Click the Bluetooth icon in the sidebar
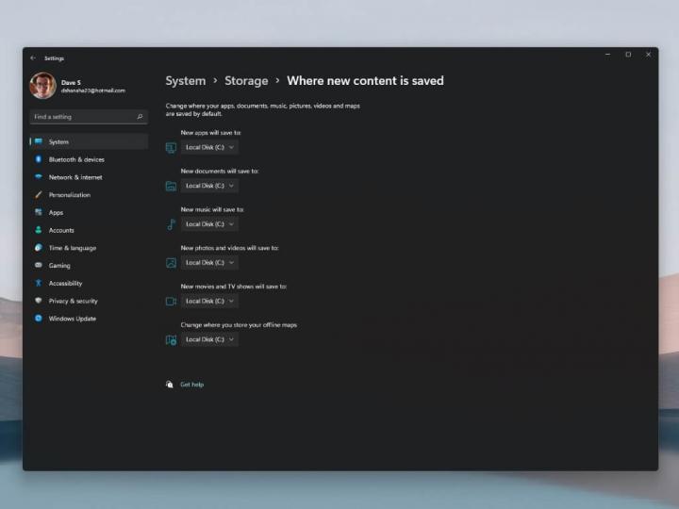The width and height of the screenshot is (679, 509). click(x=39, y=159)
